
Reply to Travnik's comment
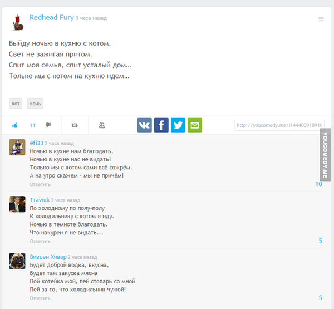pos(40,241)
